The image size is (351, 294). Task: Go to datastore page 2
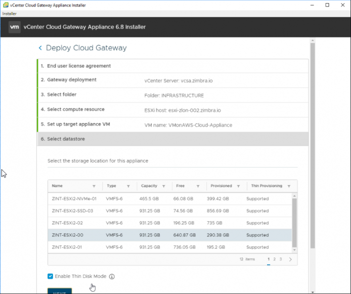[x=274, y=259]
